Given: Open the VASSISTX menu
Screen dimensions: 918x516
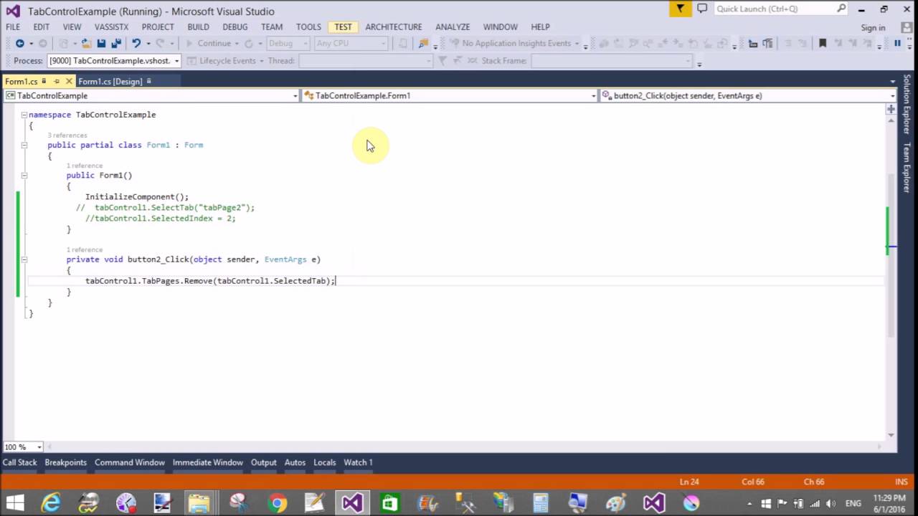Looking at the screenshot, I should tap(111, 27).
